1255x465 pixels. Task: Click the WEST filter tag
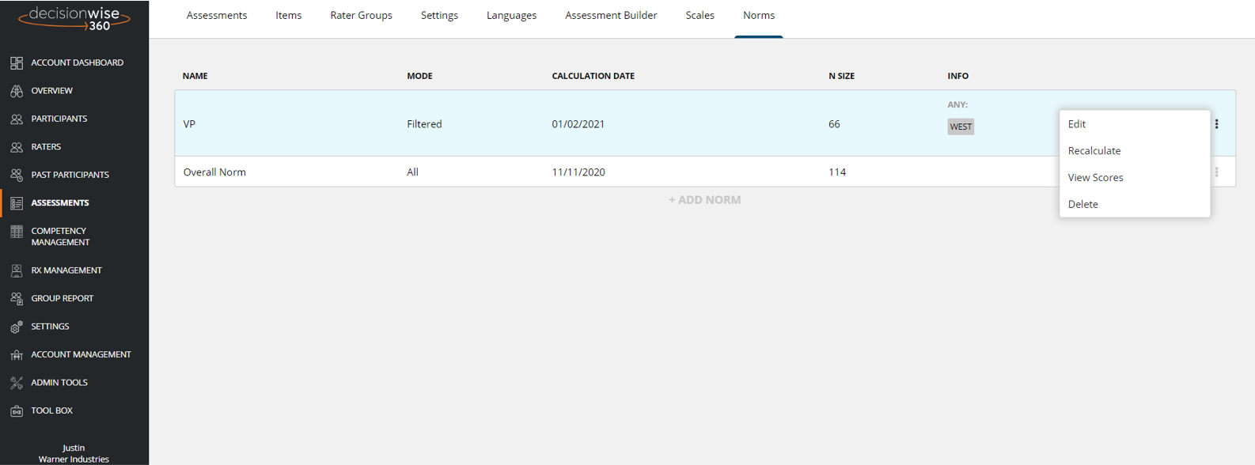point(961,127)
